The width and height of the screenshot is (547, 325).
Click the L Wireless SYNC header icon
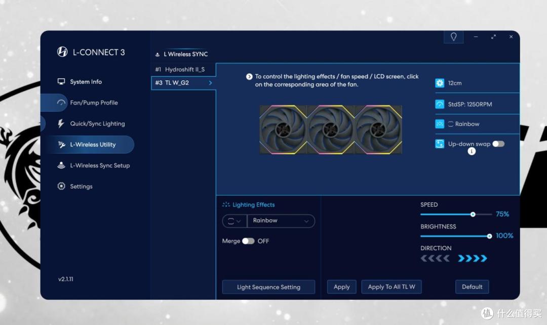158,54
